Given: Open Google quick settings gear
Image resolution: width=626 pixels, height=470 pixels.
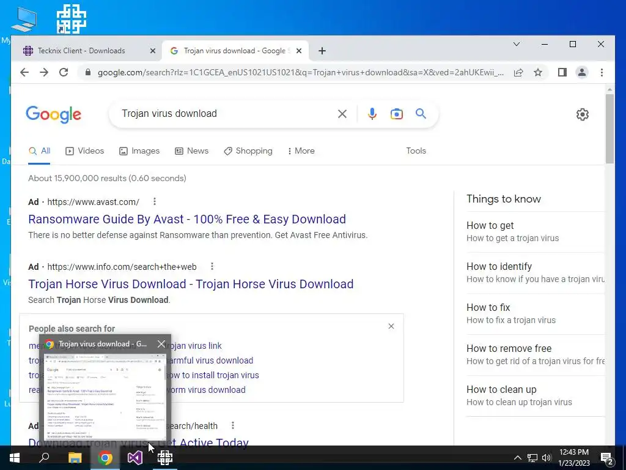Looking at the screenshot, I should pos(582,114).
